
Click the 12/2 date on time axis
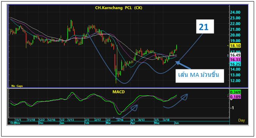[x=42, y=120]
